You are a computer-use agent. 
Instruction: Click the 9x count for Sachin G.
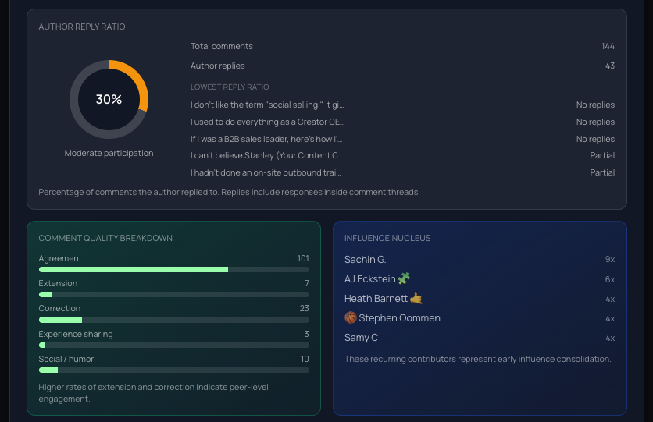point(610,260)
